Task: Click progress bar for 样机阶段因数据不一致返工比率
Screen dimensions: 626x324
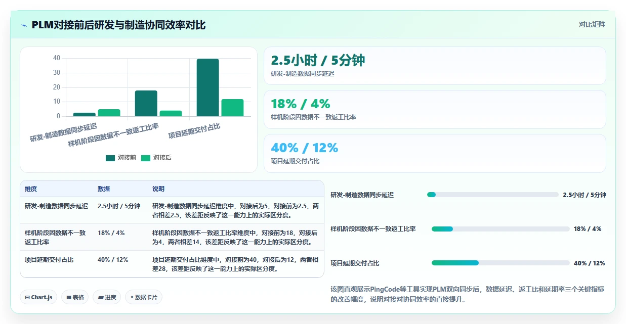Action: pyautogui.click(x=500, y=229)
